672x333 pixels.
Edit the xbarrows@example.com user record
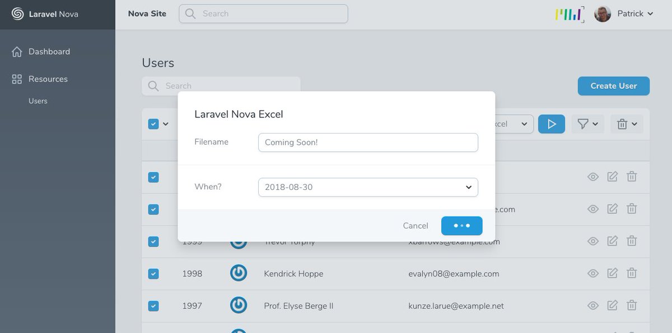(x=613, y=241)
